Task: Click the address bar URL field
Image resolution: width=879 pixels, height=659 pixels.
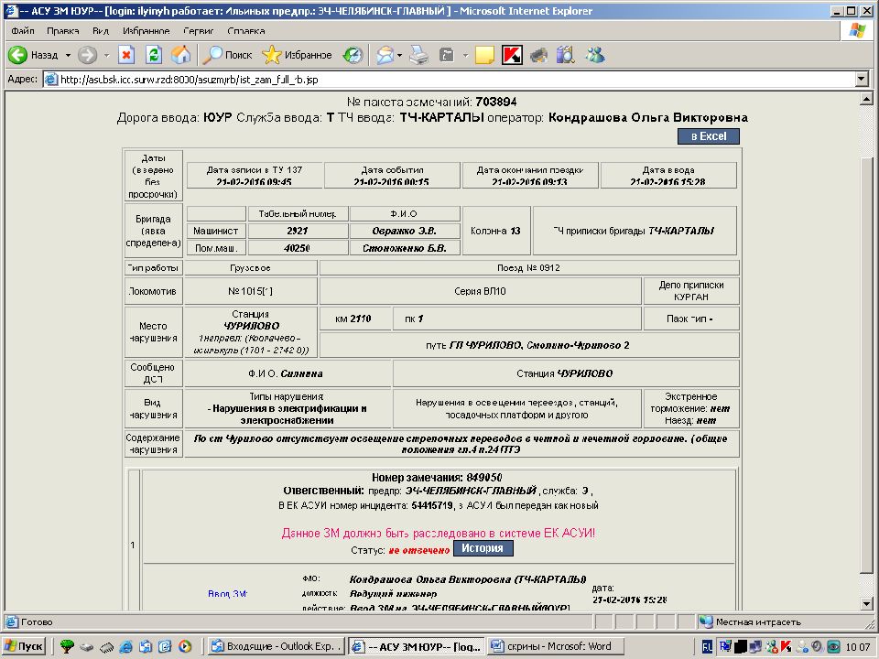Action: tap(450, 80)
